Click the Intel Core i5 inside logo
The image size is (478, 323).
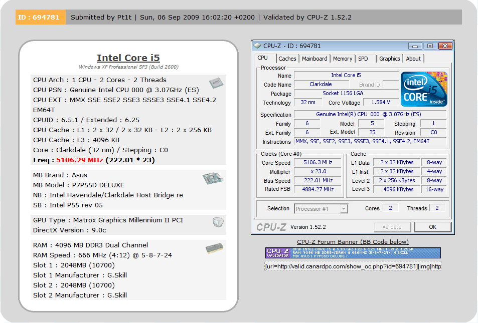(x=424, y=89)
